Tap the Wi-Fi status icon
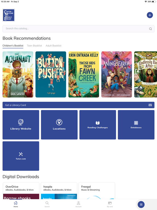The height and width of the screenshot is (210, 157). pyautogui.click(x=146, y=2)
